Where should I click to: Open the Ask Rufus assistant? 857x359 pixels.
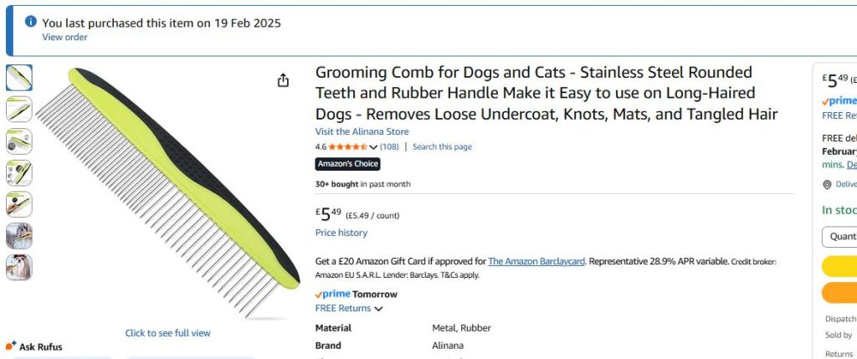click(34, 346)
